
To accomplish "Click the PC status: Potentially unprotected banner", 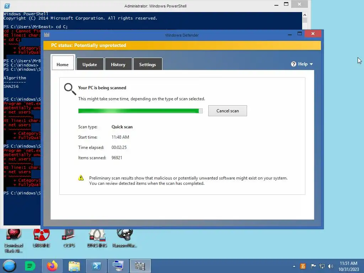I will pos(182,45).
